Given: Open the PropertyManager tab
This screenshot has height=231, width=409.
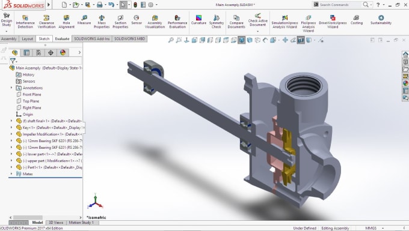Looking at the screenshot, I should 26,53.
